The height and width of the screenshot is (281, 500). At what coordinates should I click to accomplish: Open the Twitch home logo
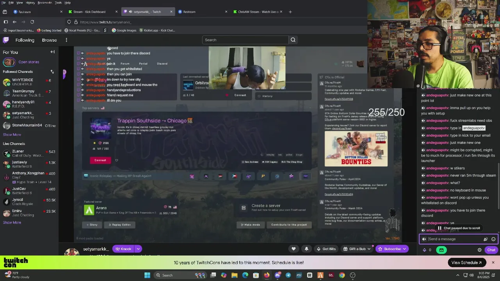coord(6,40)
